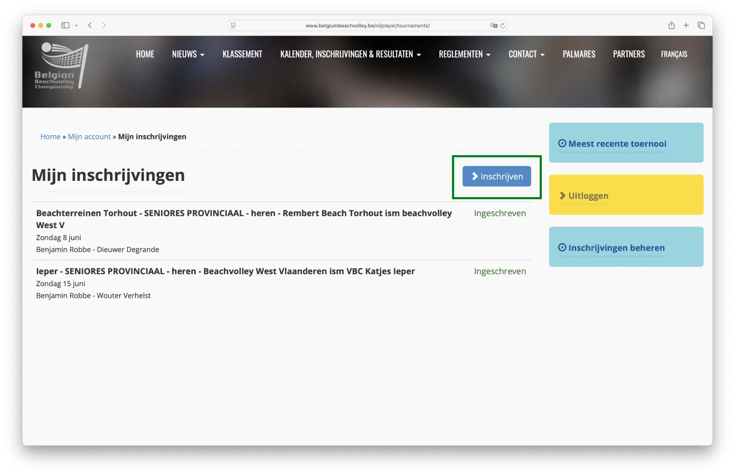Click the clock icon beside Meest recente toernooi

pos(562,143)
